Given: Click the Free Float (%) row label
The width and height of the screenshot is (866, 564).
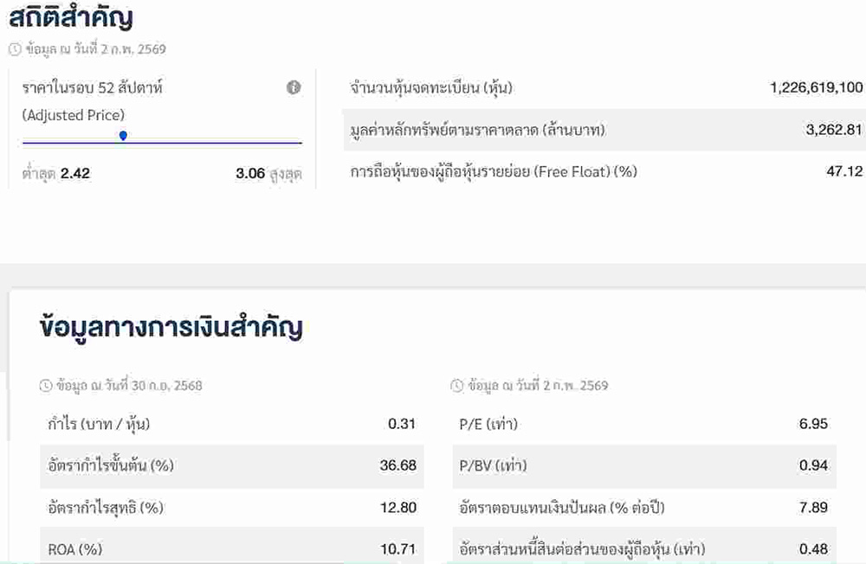Looking at the screenshot, I should tap(494, 171).
